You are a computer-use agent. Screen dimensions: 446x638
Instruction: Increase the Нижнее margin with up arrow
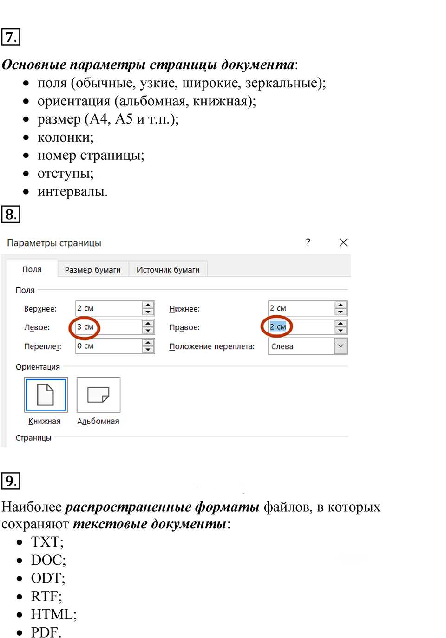pos(341,305)
